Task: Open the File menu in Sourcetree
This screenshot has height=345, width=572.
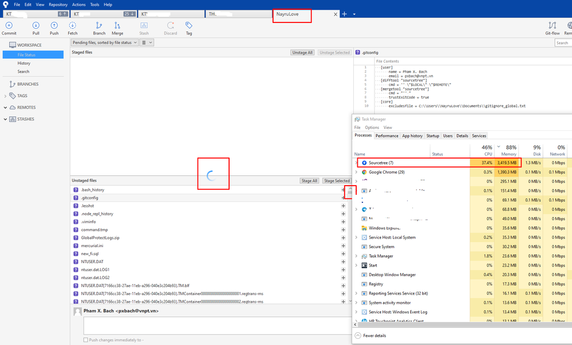Action: [17, 5]
